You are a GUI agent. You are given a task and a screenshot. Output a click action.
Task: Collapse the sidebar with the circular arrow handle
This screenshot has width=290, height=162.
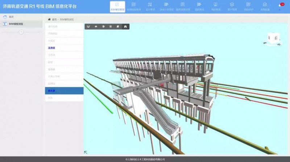[x=21, y=32]
